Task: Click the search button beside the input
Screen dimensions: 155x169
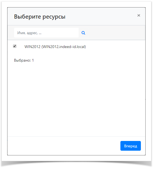Action: click(x=84, y=33)
